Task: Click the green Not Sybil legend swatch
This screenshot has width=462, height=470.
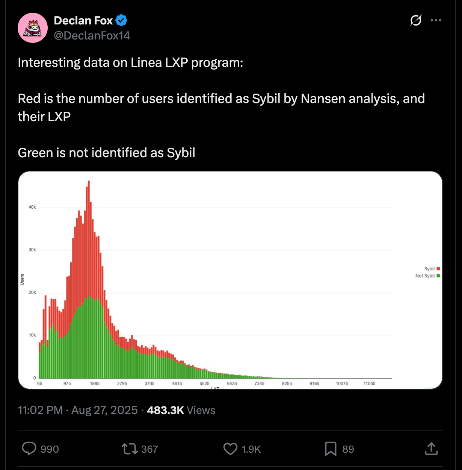Action: [x=438, y=276]
